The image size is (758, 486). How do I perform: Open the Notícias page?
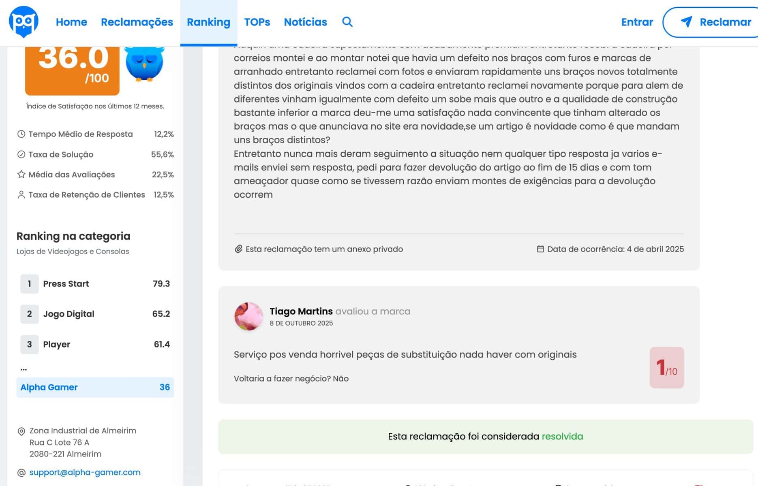pyautogui.click(x=305, y=22)
